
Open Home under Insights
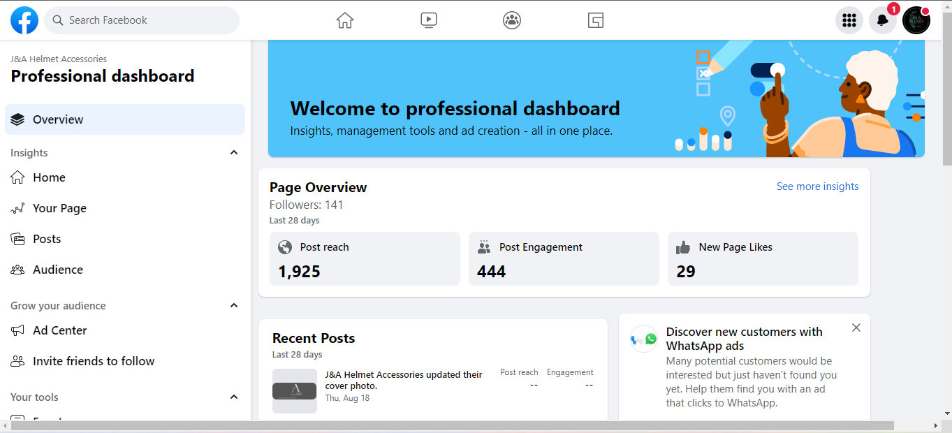coord(125,177)
